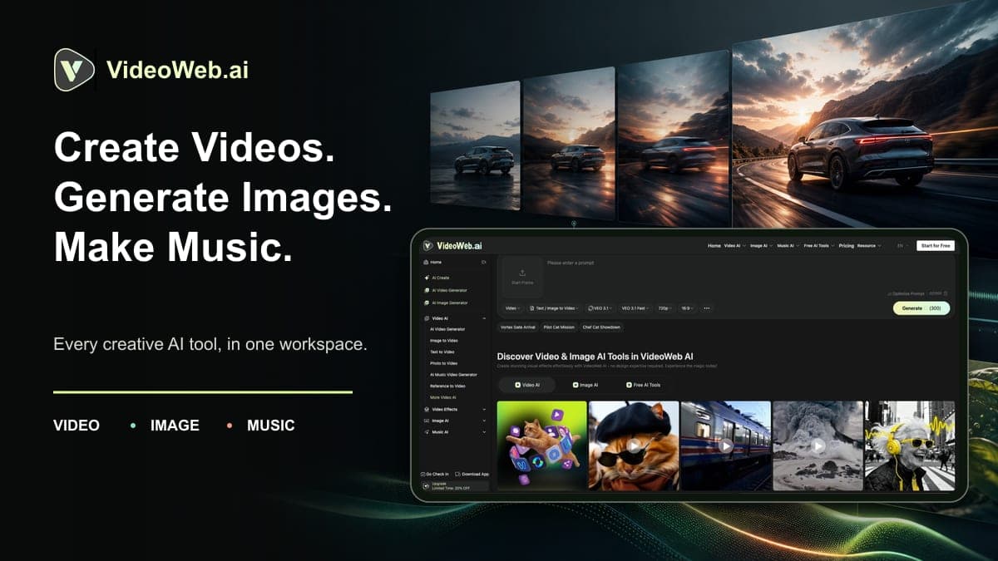The image size is (998, 561).
Task: Open the Free AI Tools top menu
Action: tap(819, 246)
